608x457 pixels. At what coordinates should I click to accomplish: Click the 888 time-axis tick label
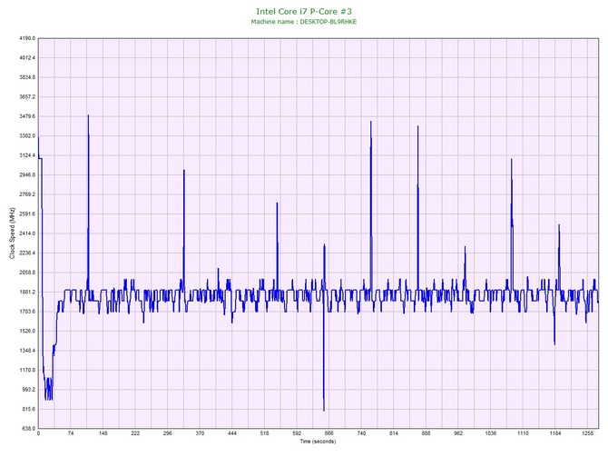pyautogui.click(x=426, y=433)
